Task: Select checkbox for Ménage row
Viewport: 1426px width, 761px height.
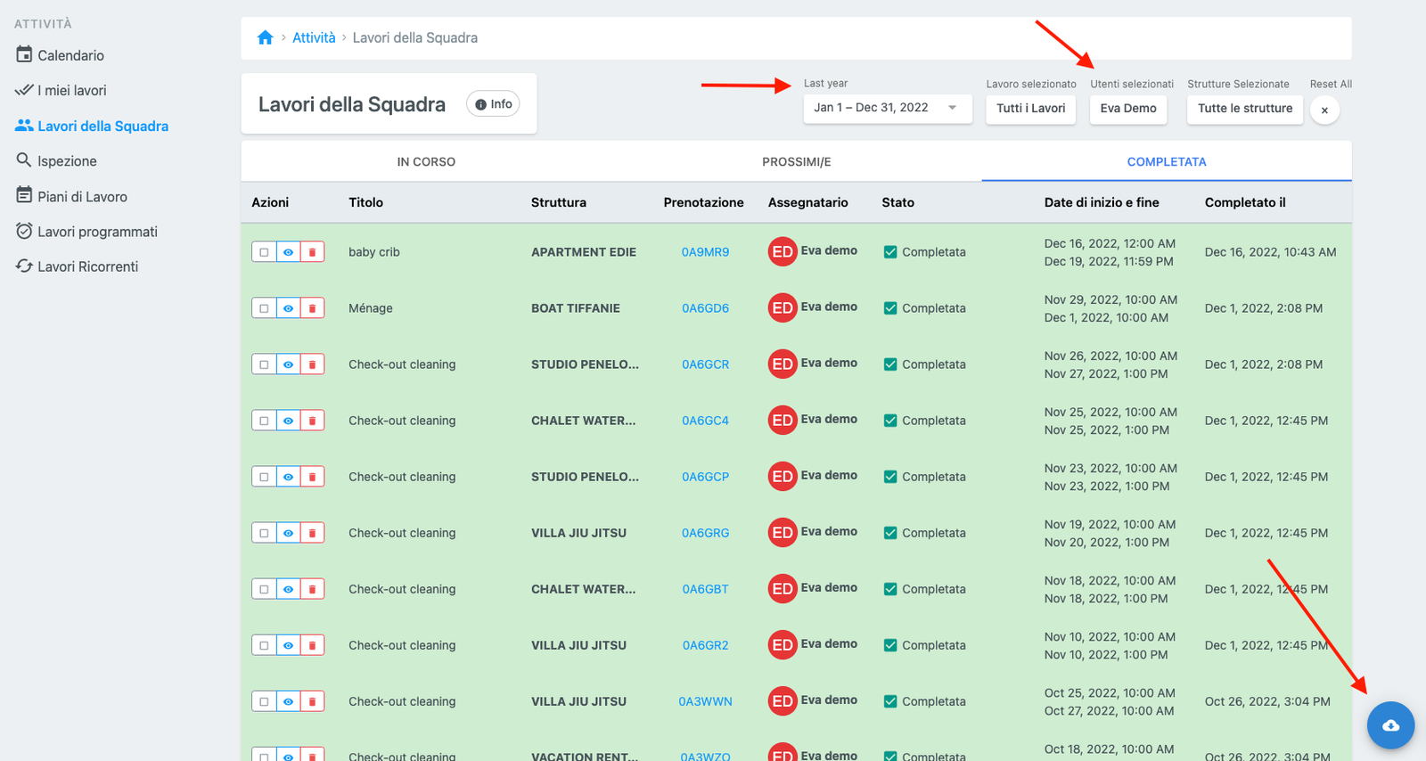Action: pos(264,308)
